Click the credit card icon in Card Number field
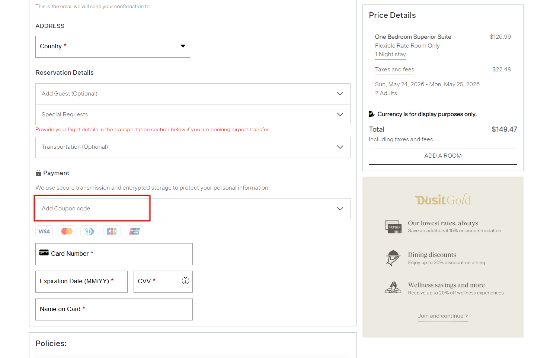 [44, 253]
